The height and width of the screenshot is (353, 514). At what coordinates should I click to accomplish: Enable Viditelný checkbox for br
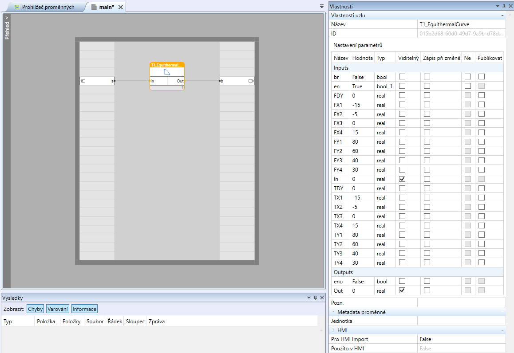coord(402,77)
